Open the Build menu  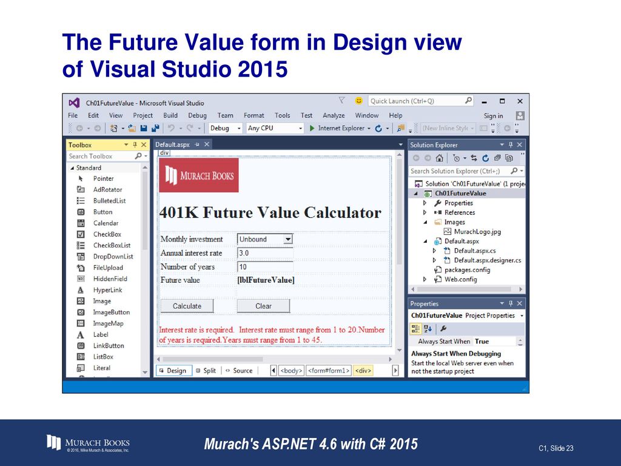pos(170,115)
